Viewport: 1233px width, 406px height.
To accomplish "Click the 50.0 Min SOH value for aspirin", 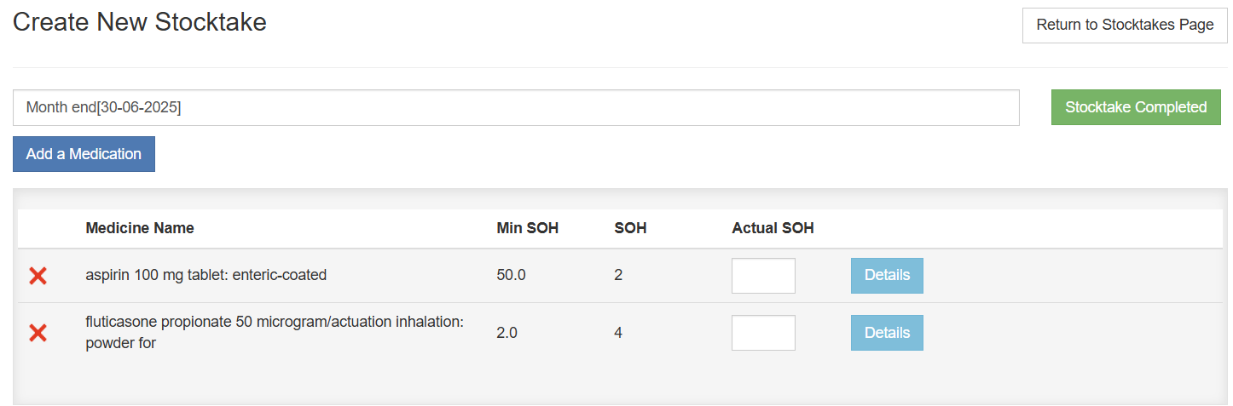I will tap(511, 275).
